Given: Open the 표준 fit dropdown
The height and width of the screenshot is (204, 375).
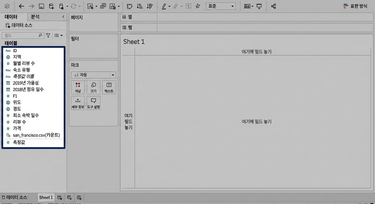Looking at the screenshot, I should tap(221, 6).
